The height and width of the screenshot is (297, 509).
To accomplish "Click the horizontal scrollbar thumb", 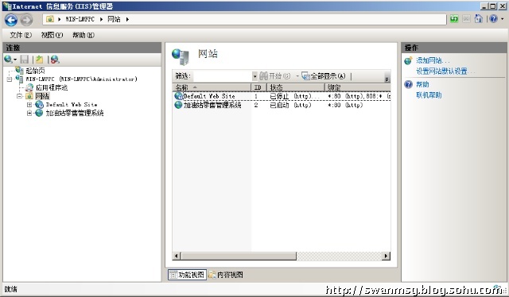I will coord(239,256).
